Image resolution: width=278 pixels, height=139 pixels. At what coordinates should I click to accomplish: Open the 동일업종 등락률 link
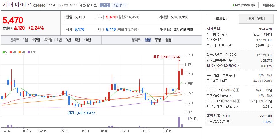click(x=219, y=121)
